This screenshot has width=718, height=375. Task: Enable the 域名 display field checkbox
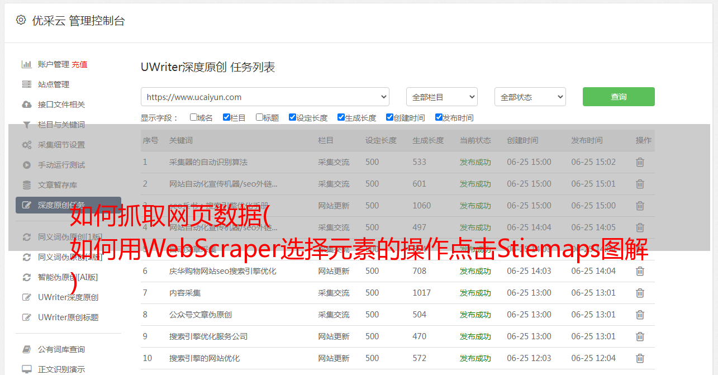pos(193,117)
